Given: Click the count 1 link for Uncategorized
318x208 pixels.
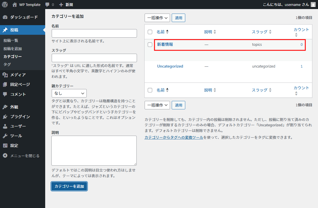Looking at the screenshot, I should [x=302, y=66].
